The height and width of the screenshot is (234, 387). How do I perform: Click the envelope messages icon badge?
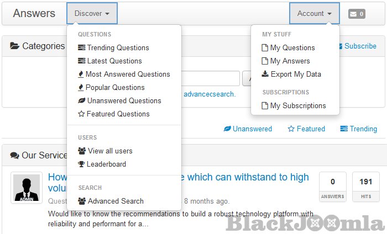[x=357, y=14]
